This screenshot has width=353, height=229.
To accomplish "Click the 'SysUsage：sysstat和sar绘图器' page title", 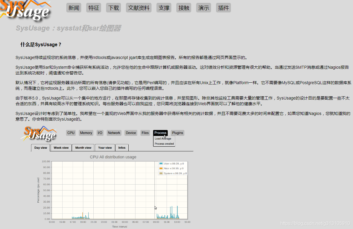I will [x=68, y=28].
